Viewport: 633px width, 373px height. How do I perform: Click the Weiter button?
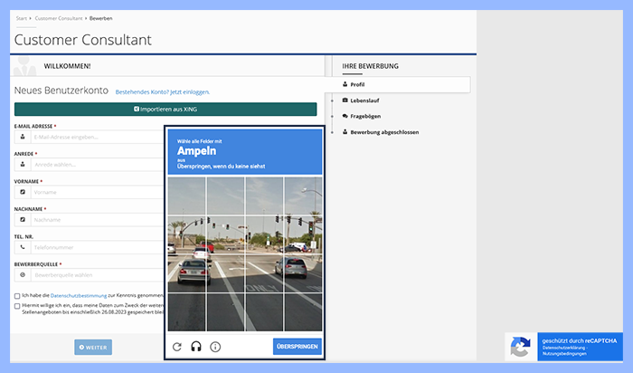93,347
